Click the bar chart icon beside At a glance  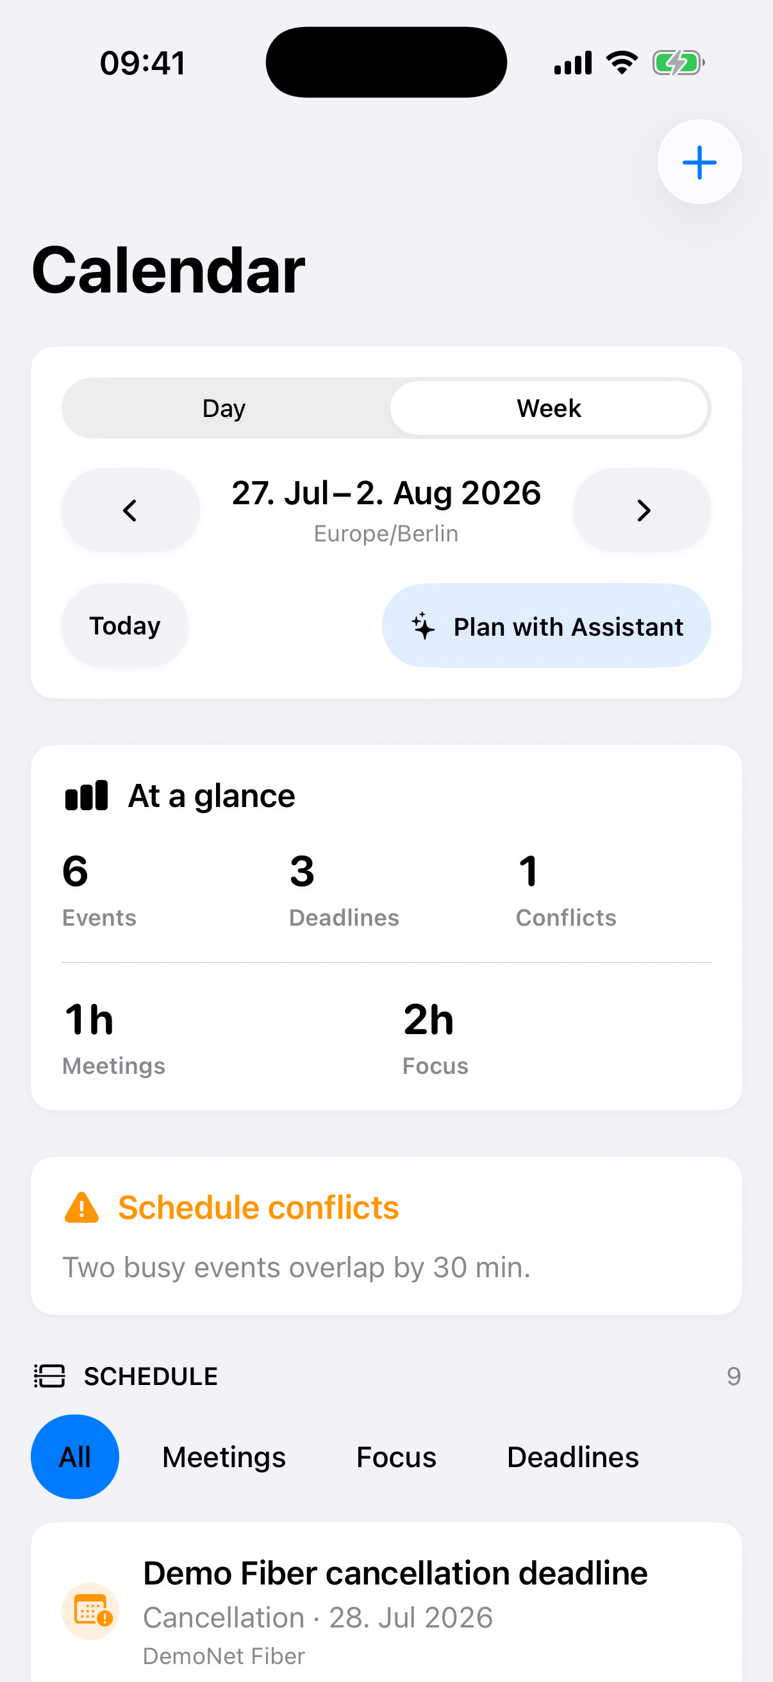tap(86, 795)
